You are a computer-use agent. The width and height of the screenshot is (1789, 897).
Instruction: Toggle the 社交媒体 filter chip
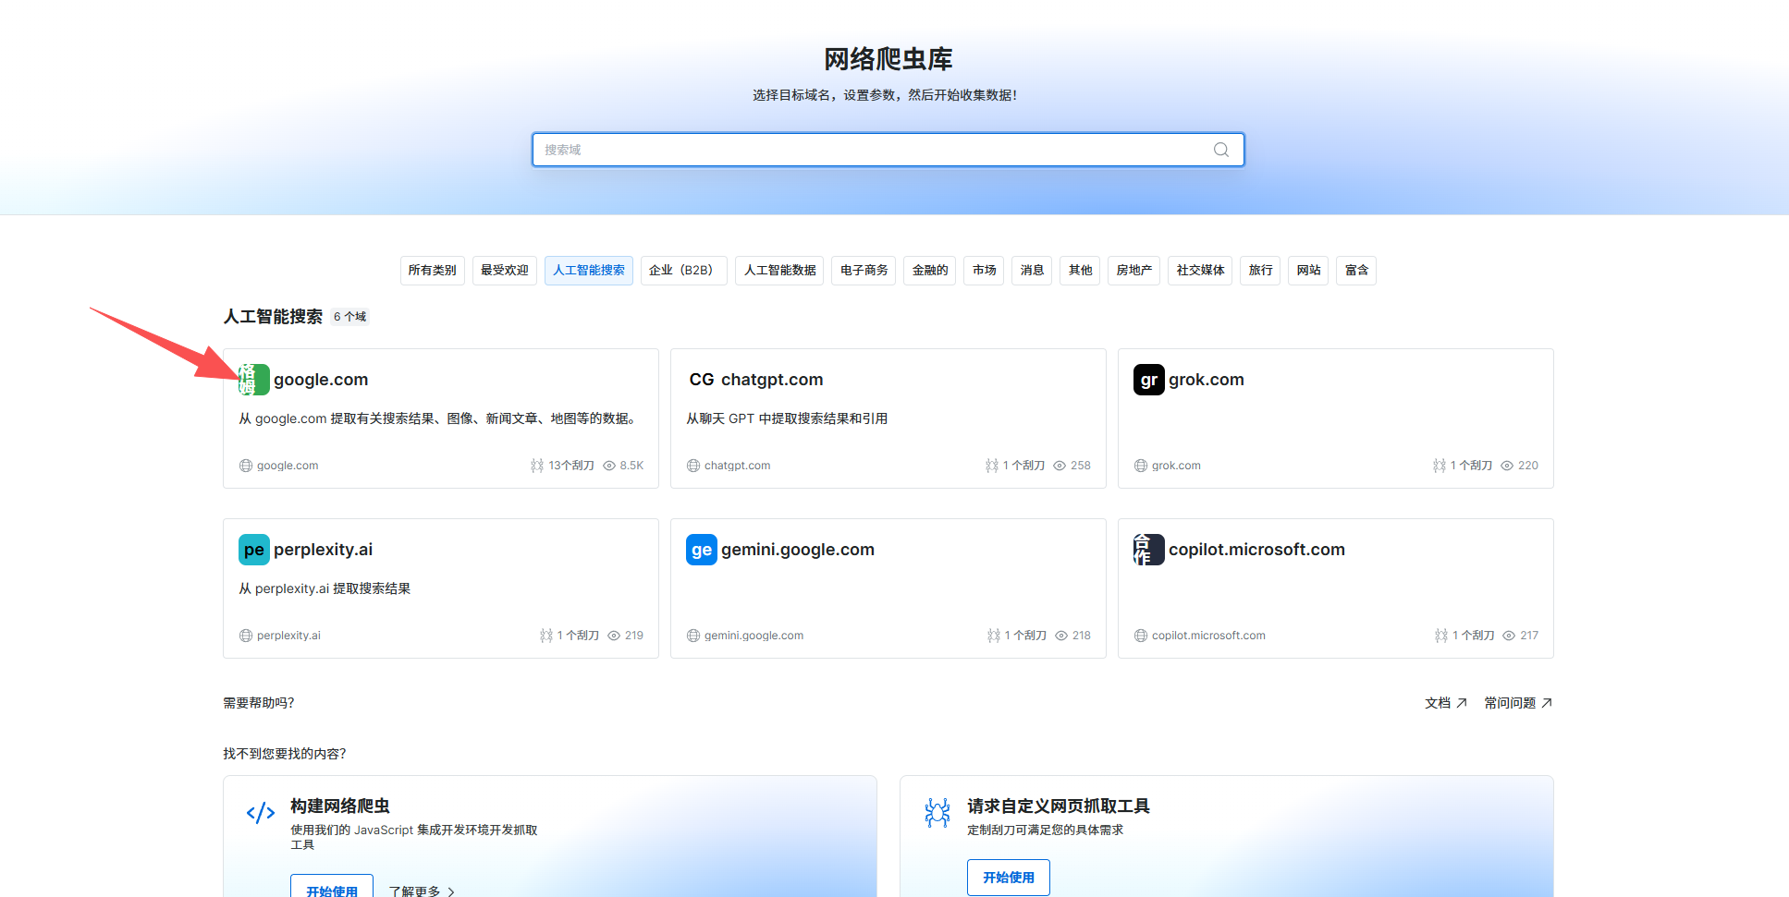tap(1199, 270)
